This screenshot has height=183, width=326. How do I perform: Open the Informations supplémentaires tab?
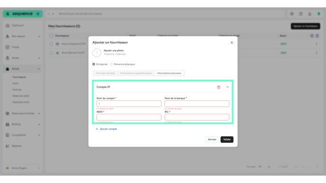(136, 73)
